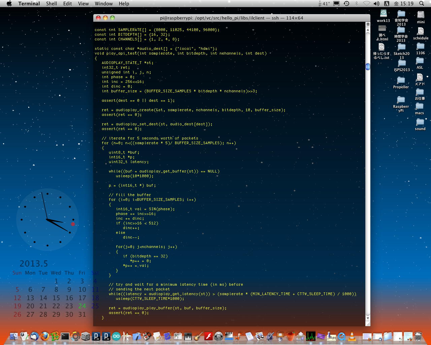
Task: Open the Thunderbird mail icon
Action: pyautogui.click(x=34, y=336)
